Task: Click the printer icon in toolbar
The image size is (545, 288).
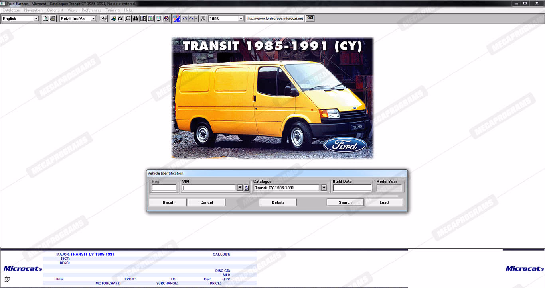Action: pyautogui.click(x=53, y=18)
